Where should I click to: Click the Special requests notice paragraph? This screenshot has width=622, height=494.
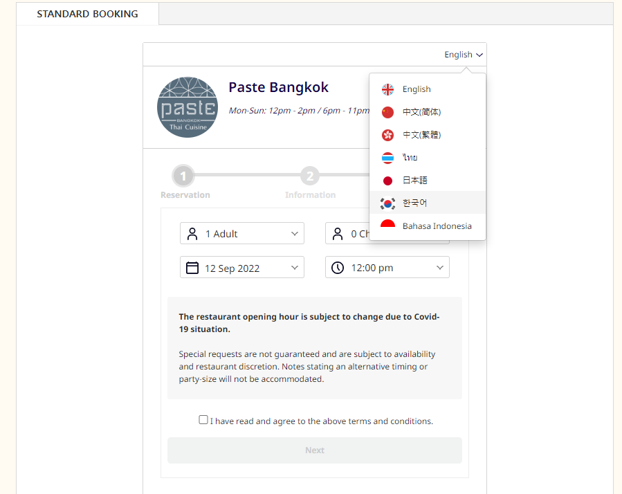point(307,367)
